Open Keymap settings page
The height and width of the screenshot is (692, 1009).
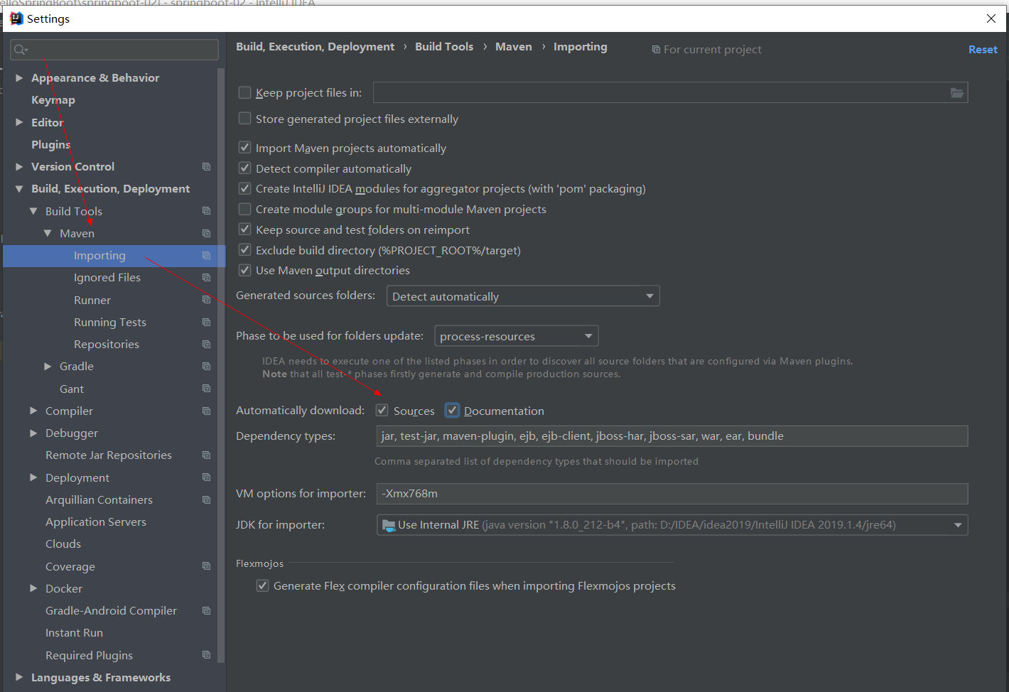point(53,100)
